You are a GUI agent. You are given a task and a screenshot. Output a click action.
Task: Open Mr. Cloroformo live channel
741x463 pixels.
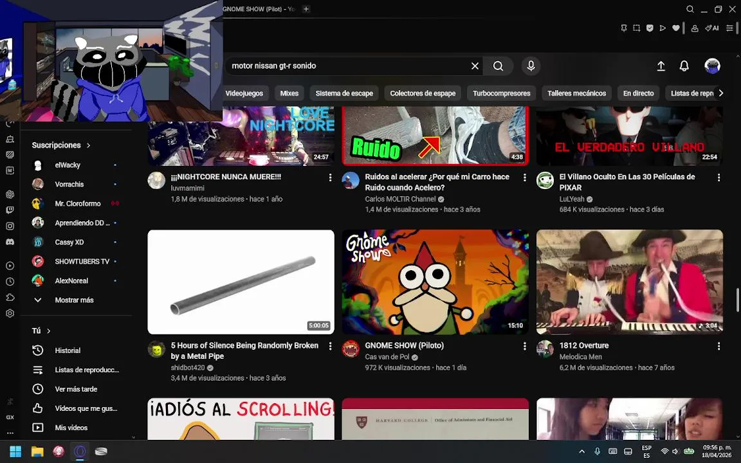76,204
